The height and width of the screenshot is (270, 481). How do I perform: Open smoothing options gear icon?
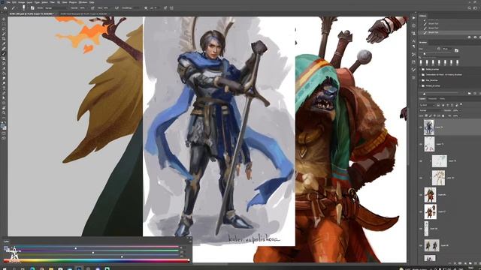pos(146,8)
